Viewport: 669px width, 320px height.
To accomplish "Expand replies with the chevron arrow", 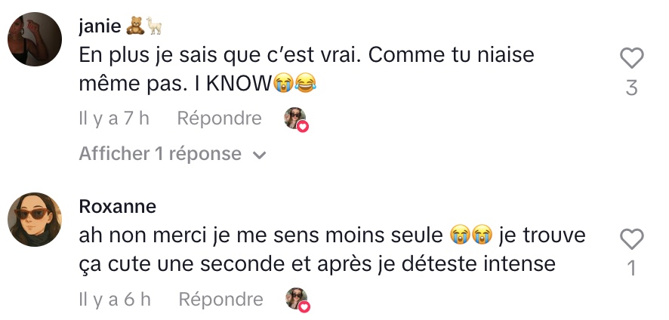I will (260, 155).
